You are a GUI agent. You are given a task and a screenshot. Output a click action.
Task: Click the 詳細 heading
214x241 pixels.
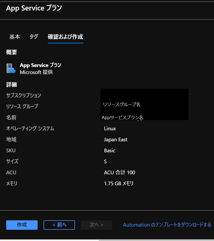tap(11, 85)
